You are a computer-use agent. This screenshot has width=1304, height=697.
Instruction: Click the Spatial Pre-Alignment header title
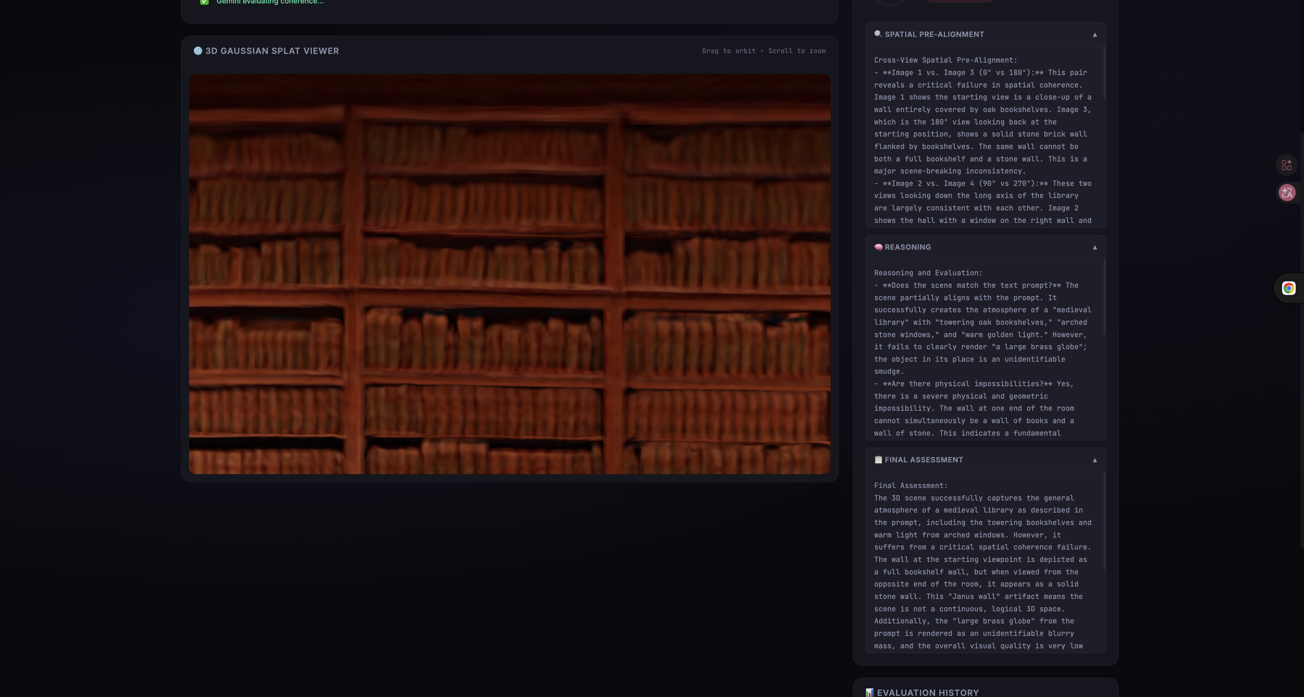[x=934, y=34]
